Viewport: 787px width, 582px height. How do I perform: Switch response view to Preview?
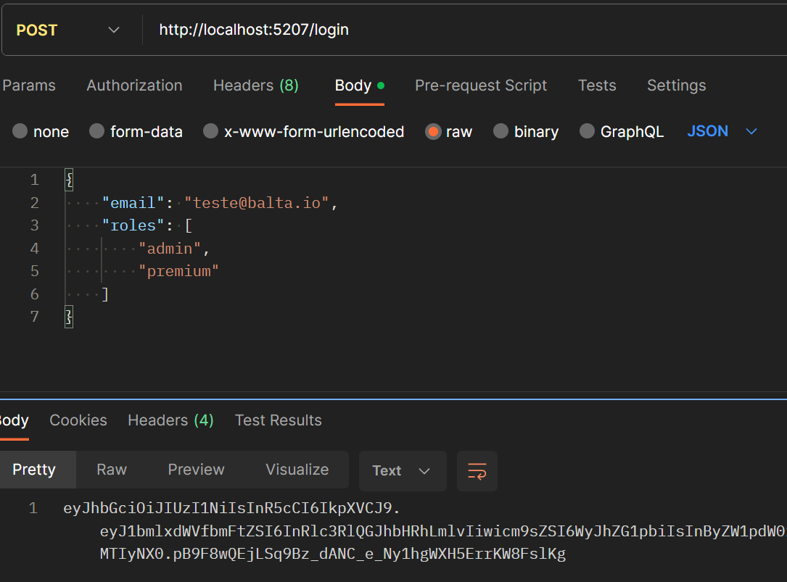pyautogui.click(x=197, y=470)
